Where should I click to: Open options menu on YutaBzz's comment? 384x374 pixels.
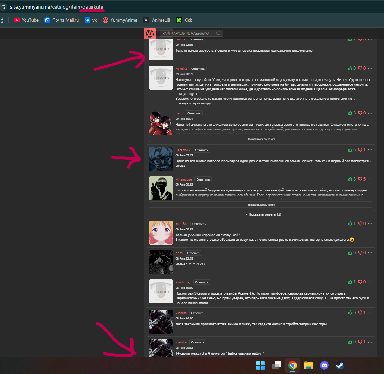tap(370, 223)
